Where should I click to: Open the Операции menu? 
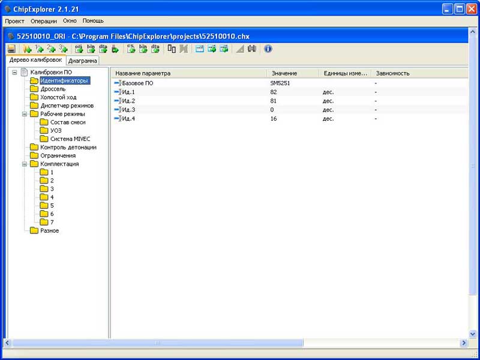point(43,20)
